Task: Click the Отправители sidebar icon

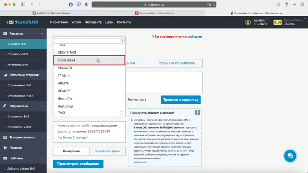Action: [5, 106]
